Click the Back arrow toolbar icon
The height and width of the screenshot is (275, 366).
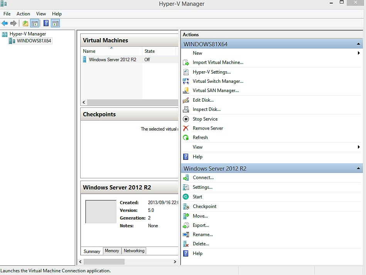5,23
